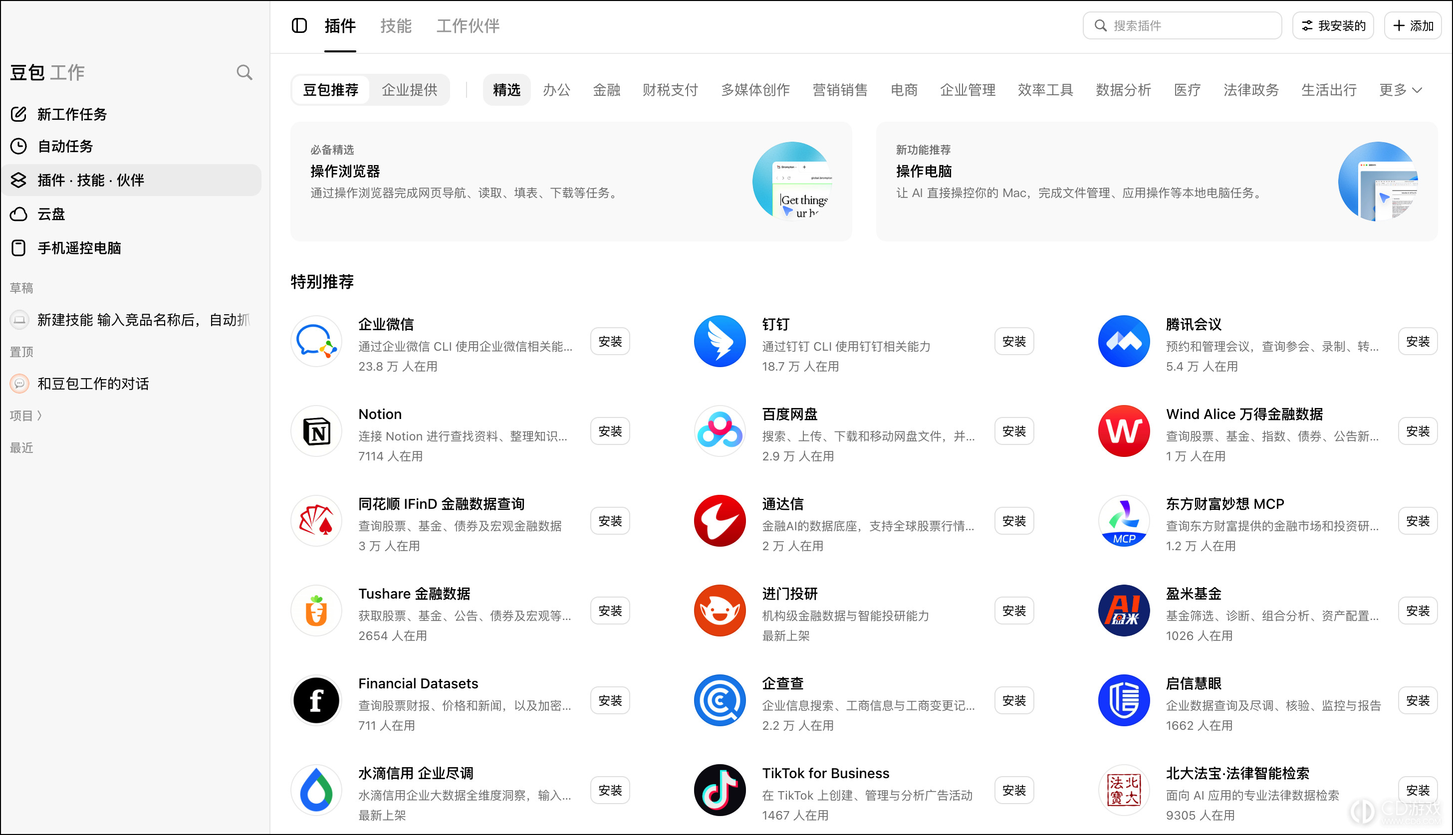
Task: Open the 北大法宝 plugin icon
Action: (x=1124, y=790)
